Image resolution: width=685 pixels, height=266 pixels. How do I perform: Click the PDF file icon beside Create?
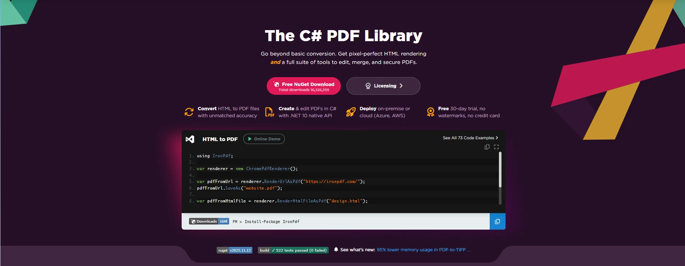tap(270, 112)
